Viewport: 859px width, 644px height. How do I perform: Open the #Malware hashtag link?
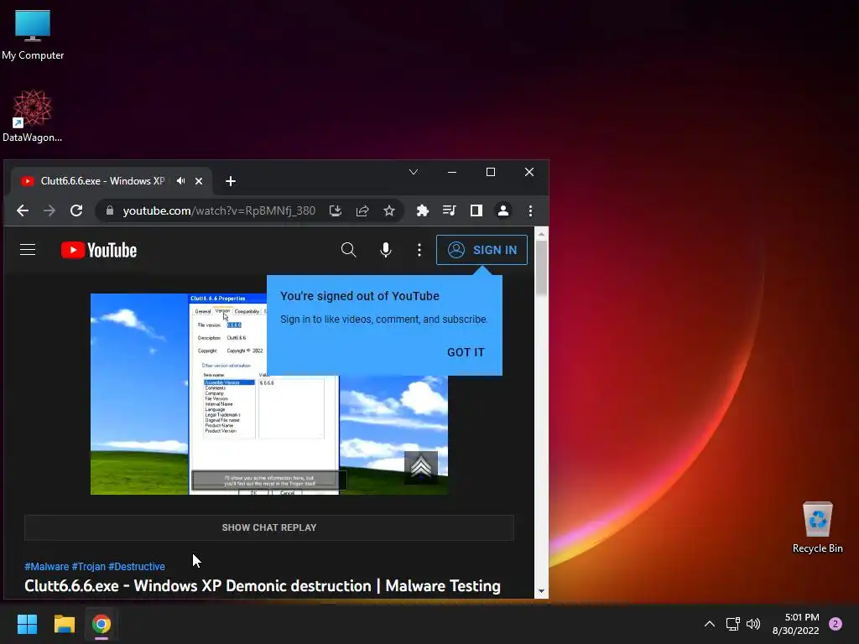pos(47,566)
